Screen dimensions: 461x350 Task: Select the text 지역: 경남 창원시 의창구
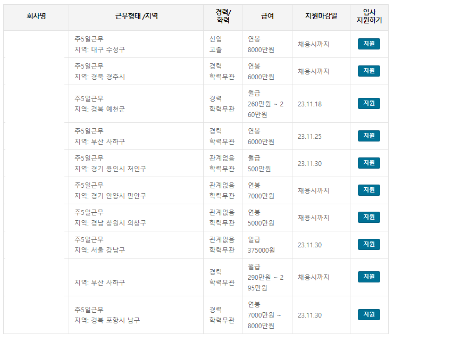tap(110, 223)
